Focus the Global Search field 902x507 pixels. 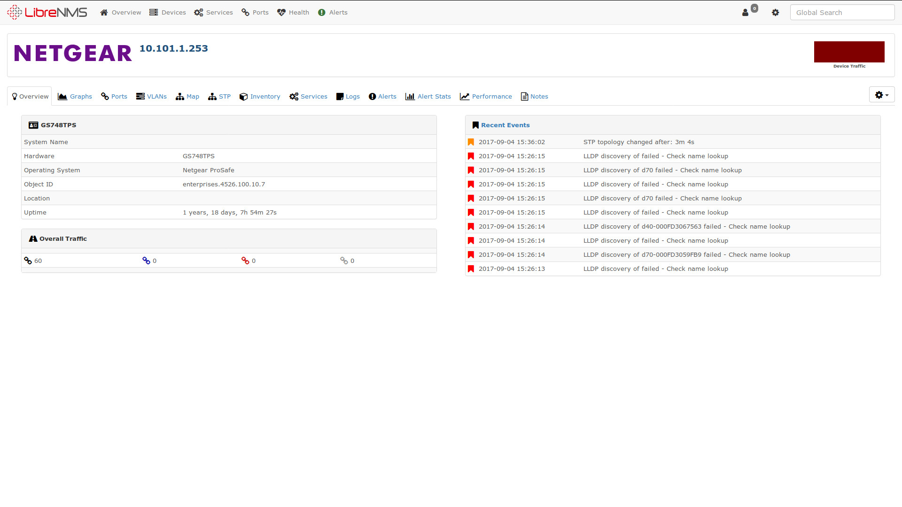pos(842,13)
